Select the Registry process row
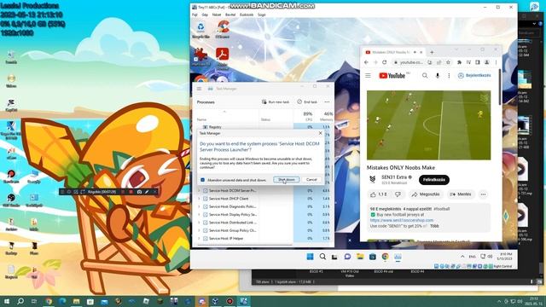The image size is (546, 307). click(263, 127)
